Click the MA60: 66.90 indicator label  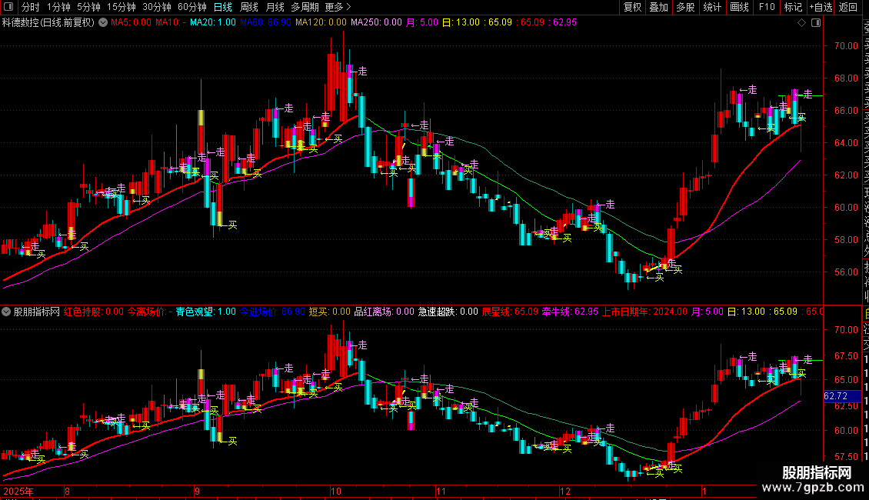pyautogui.click(x=265, y=23)
